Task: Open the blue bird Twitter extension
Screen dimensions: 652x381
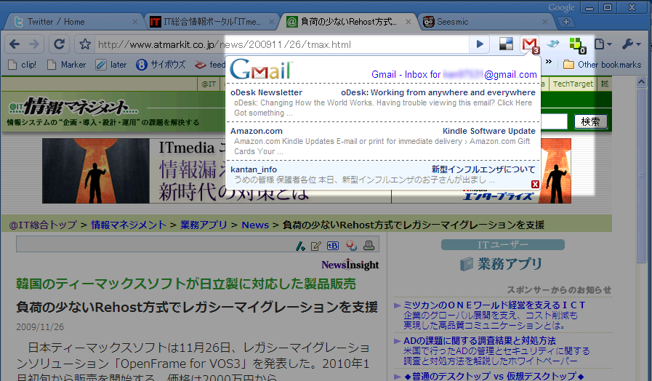Action: point(553,44)
